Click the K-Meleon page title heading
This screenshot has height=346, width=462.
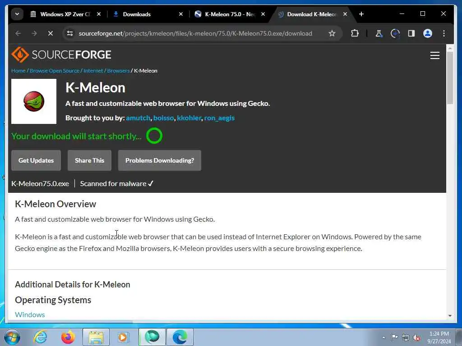click(95, 88)
